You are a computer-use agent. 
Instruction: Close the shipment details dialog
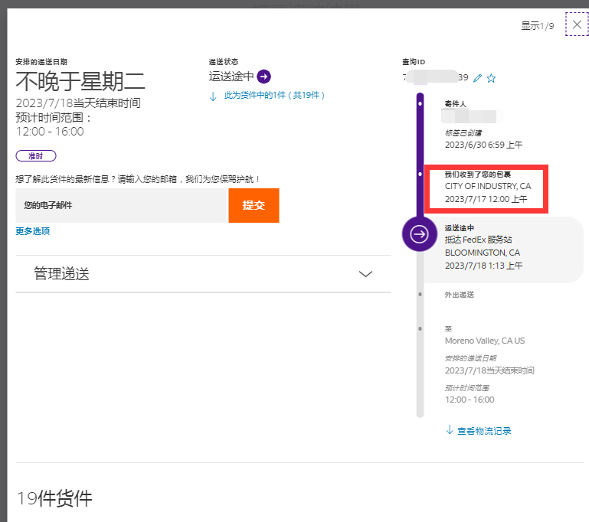point(577,24)
